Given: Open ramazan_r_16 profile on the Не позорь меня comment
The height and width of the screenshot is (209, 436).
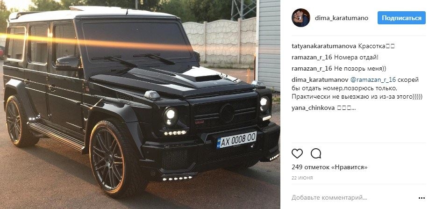Looking at the screenshot, I should coord(312,69).
